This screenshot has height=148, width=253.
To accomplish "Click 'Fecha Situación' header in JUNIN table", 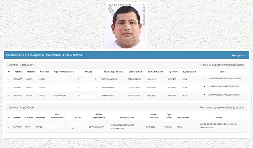I will point(156,72).
